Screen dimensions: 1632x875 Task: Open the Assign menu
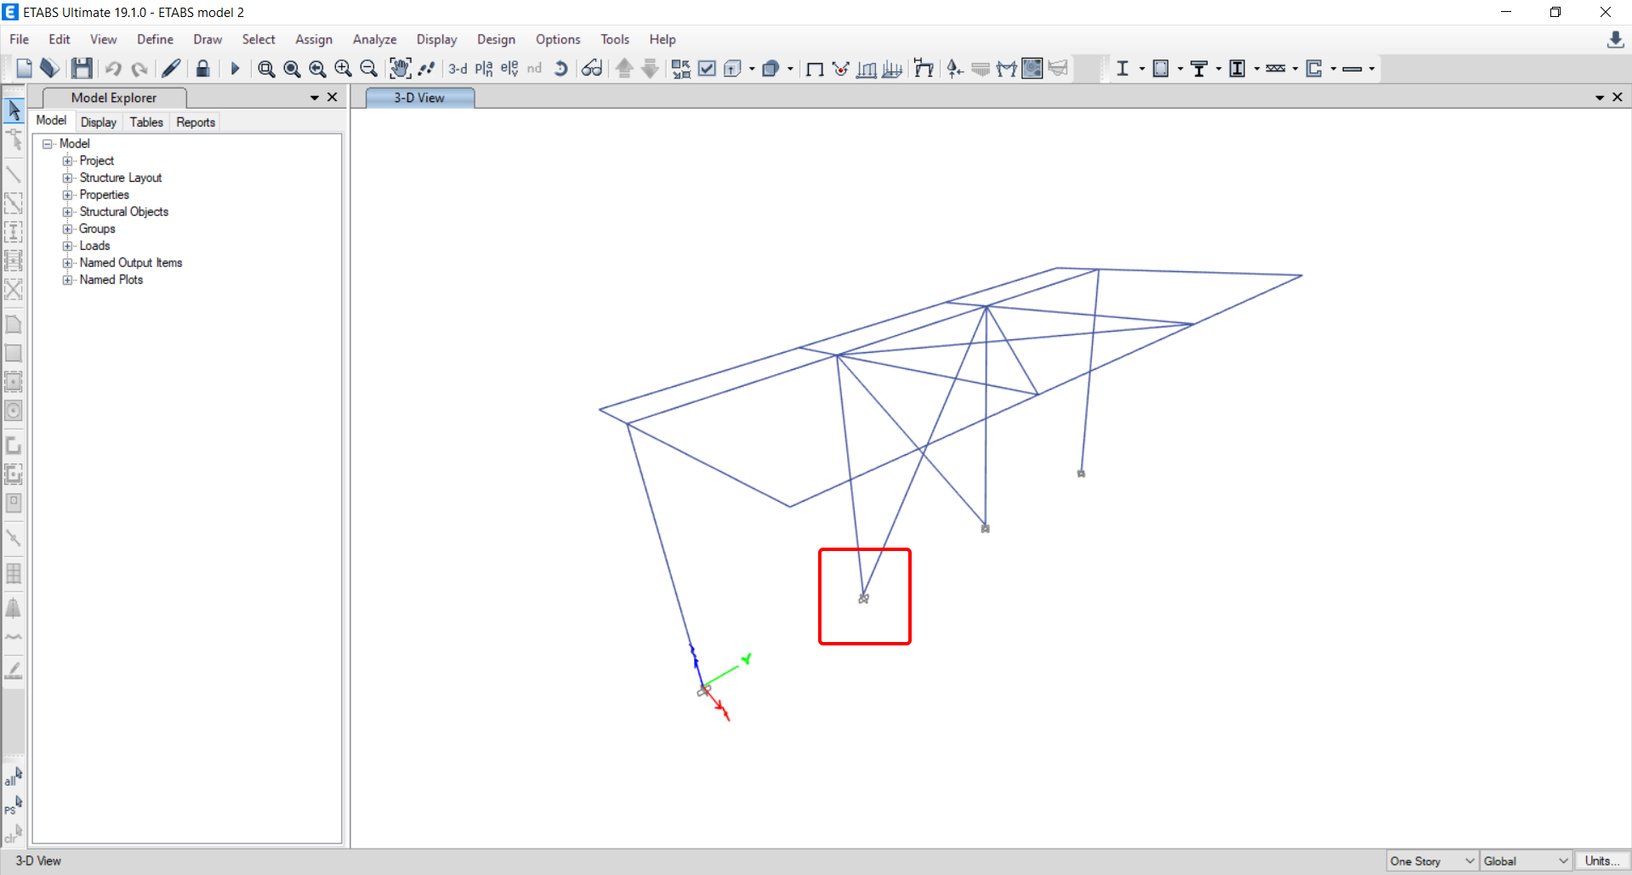coord(314,39)
